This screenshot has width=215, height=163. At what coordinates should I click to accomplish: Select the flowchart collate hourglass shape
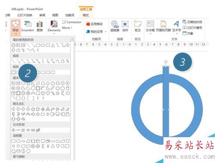[x=43, y=146]
